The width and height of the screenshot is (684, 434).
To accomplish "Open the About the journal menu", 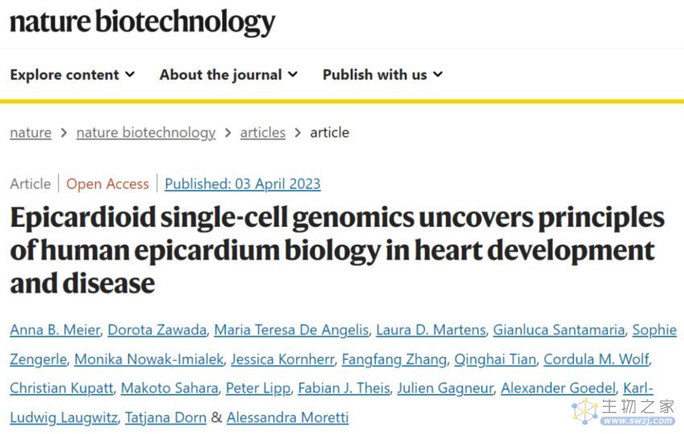I will pos(229,75).
